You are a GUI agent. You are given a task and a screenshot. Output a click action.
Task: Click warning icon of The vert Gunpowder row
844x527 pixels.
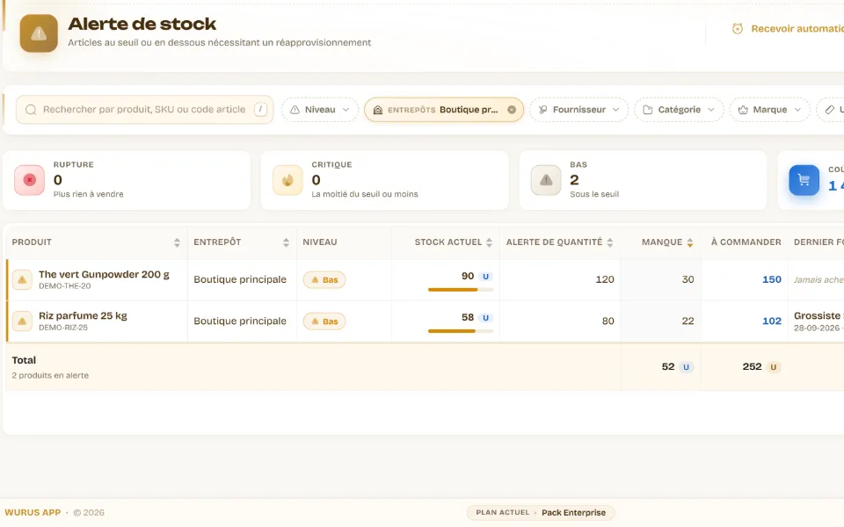(x=22, y=279)
